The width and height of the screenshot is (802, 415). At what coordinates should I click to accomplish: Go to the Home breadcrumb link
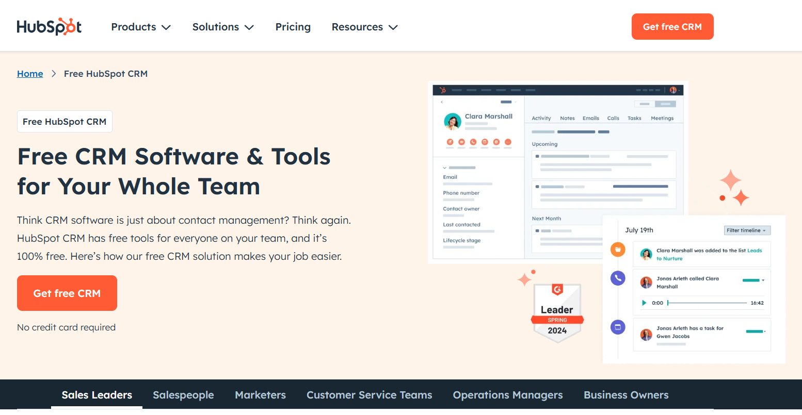click(x=30, y=74)
